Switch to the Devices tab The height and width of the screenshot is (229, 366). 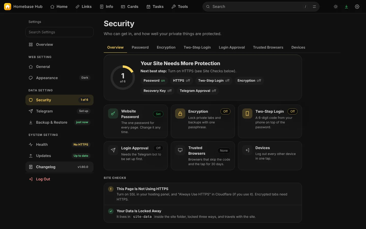point(298,47)
